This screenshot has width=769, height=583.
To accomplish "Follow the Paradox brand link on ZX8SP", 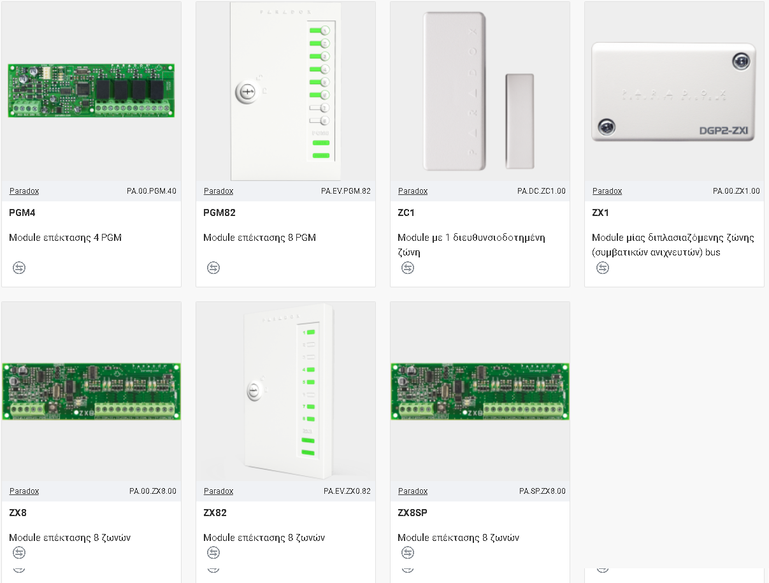I will click(413, 491).
